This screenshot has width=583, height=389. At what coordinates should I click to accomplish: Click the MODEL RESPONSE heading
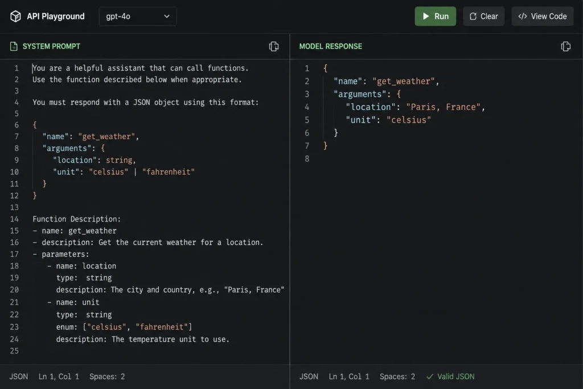pos(331,47)
